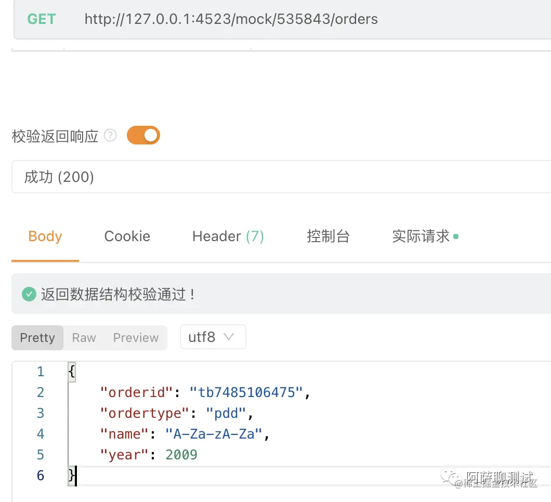551x502 pixels.
Task: Click the closing brace on line 6
Action: [x=72, y=475]
